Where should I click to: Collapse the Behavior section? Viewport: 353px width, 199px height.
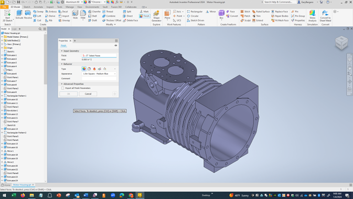[x=62, y=64]
